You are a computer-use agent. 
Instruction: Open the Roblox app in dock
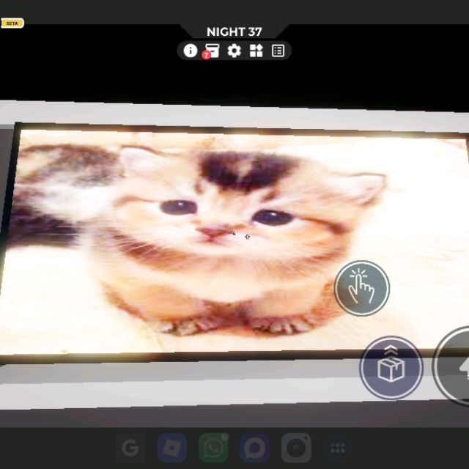(172, 448)
